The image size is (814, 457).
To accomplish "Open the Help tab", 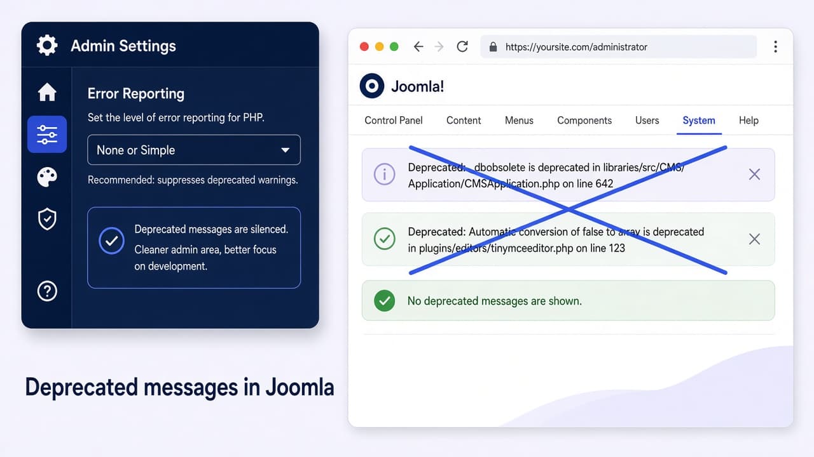I will pos(748,121).
